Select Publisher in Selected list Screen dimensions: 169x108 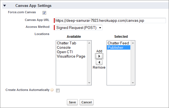click(118, 47)
